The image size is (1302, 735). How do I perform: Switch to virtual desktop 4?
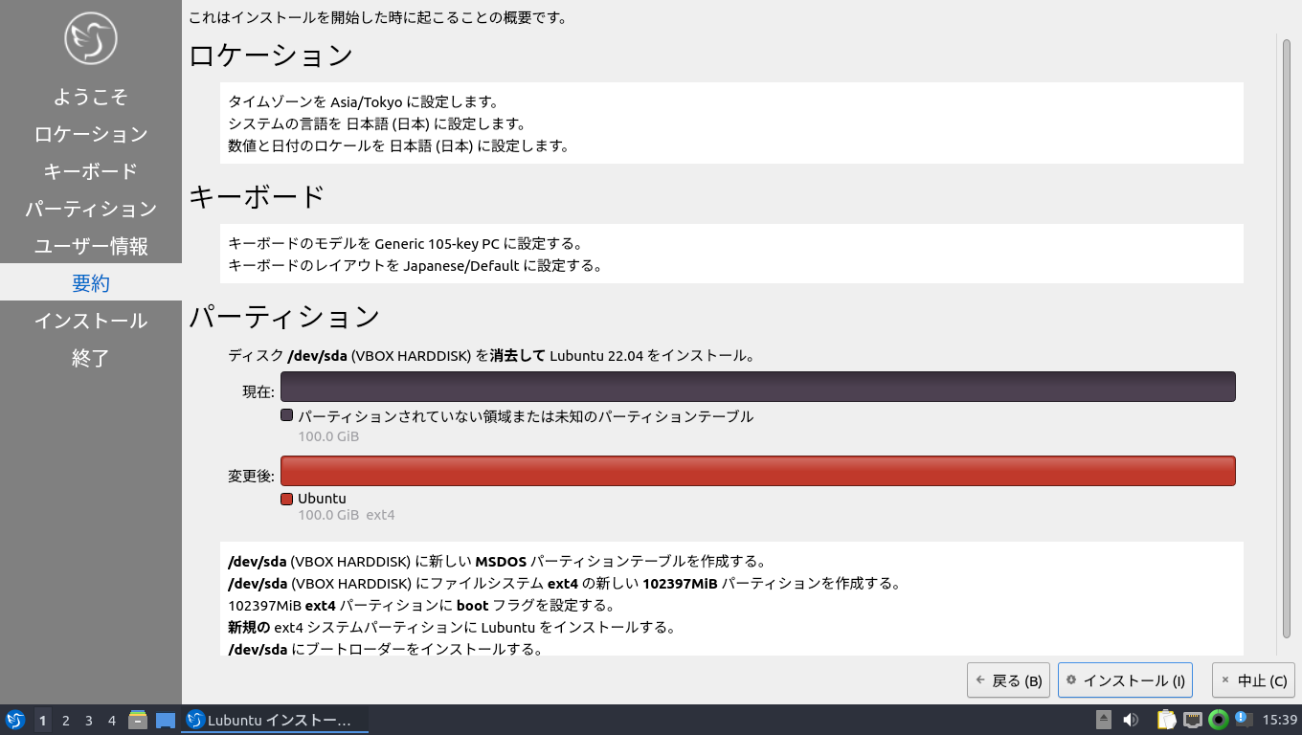pos(112,720)
